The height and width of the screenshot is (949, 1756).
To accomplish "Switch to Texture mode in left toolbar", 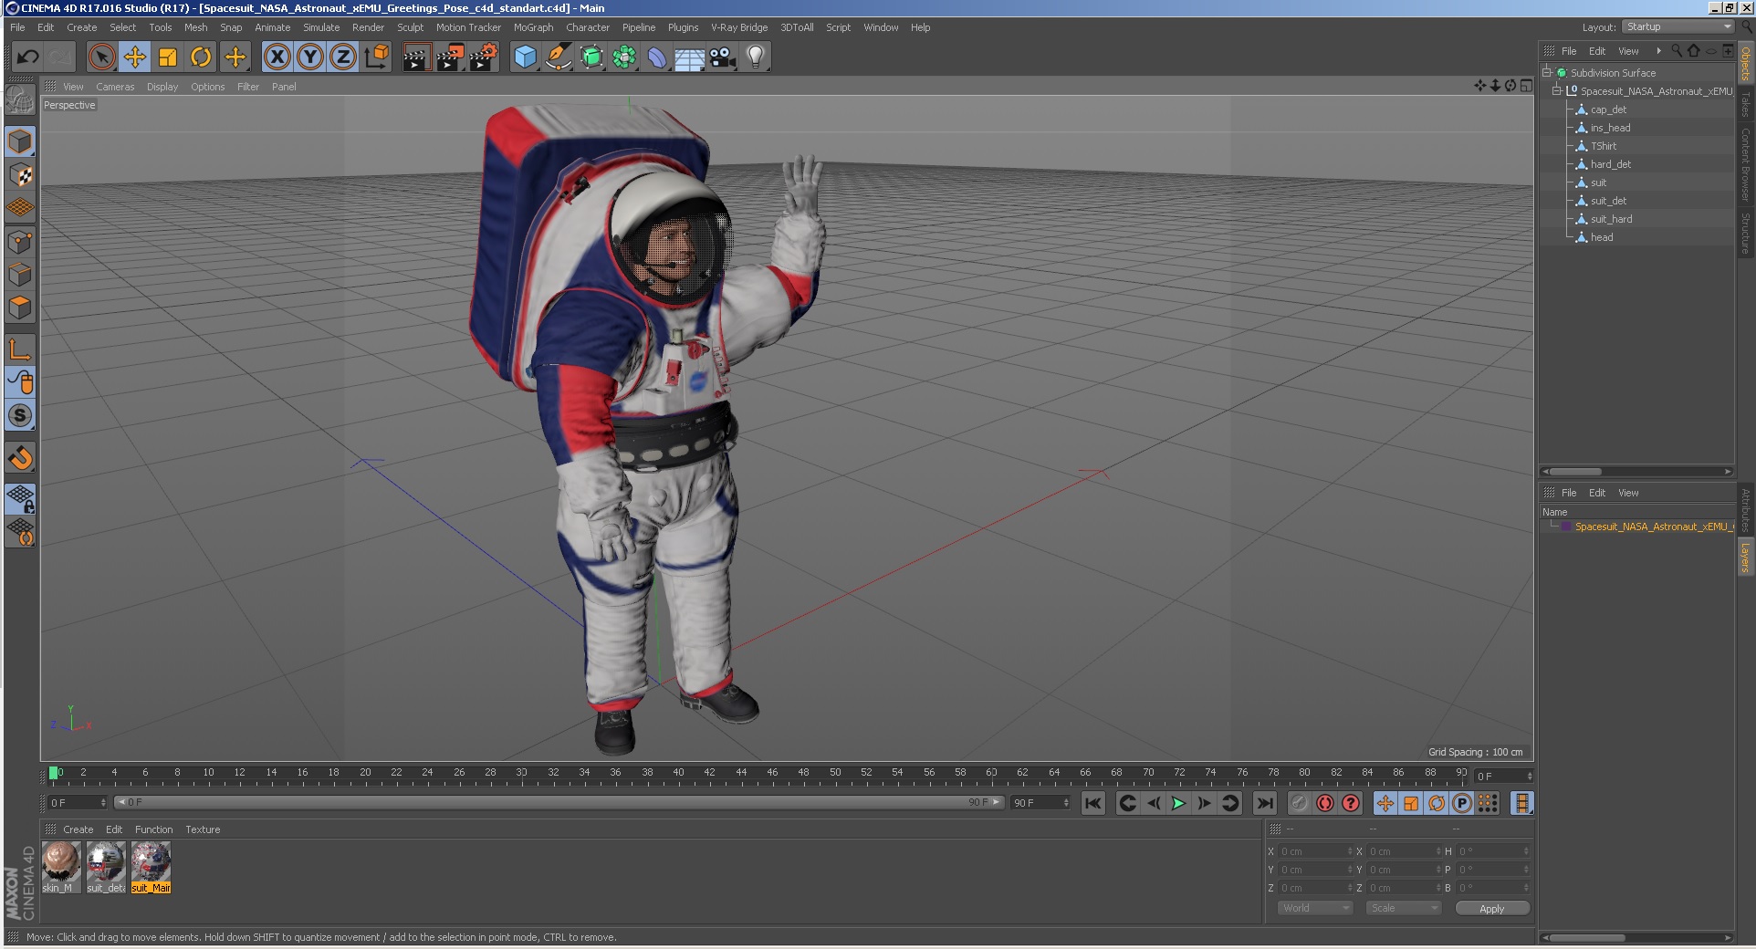I will (20, 175).
